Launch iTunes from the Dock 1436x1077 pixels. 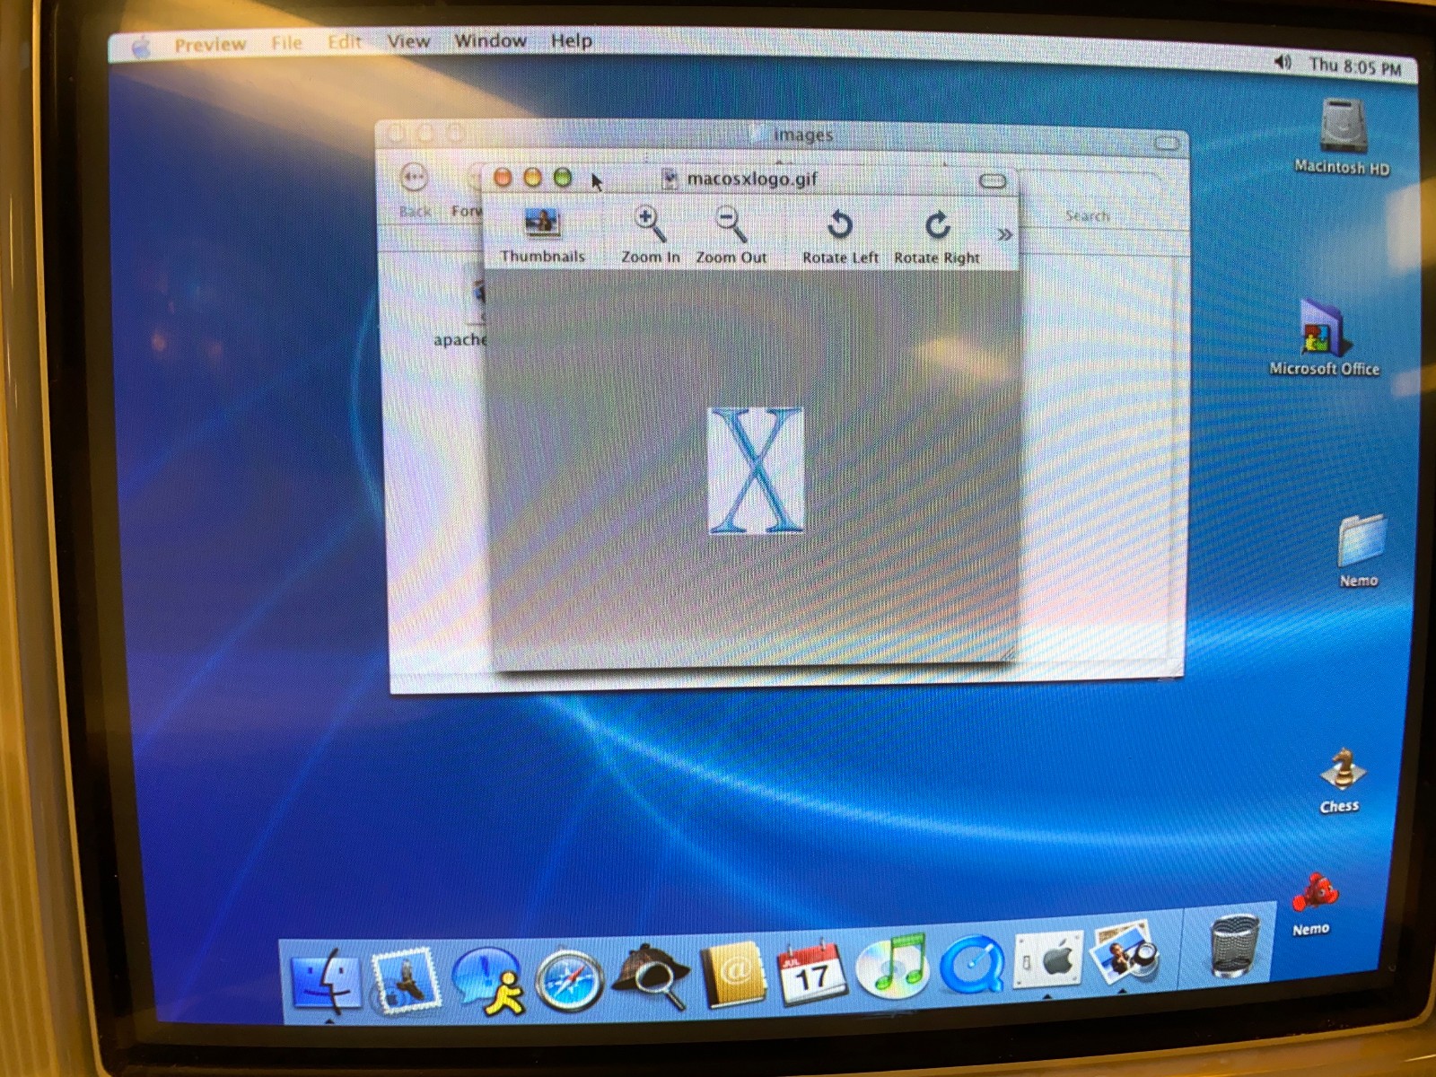coord(891,966)
